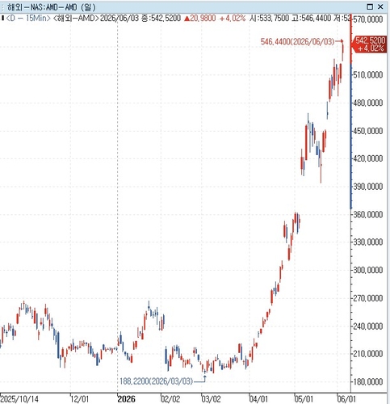Click the 05/01 date axis label
The image size is (390, 404).
point(304,398)
